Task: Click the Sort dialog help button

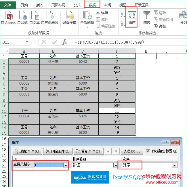Action: [165, 142]
